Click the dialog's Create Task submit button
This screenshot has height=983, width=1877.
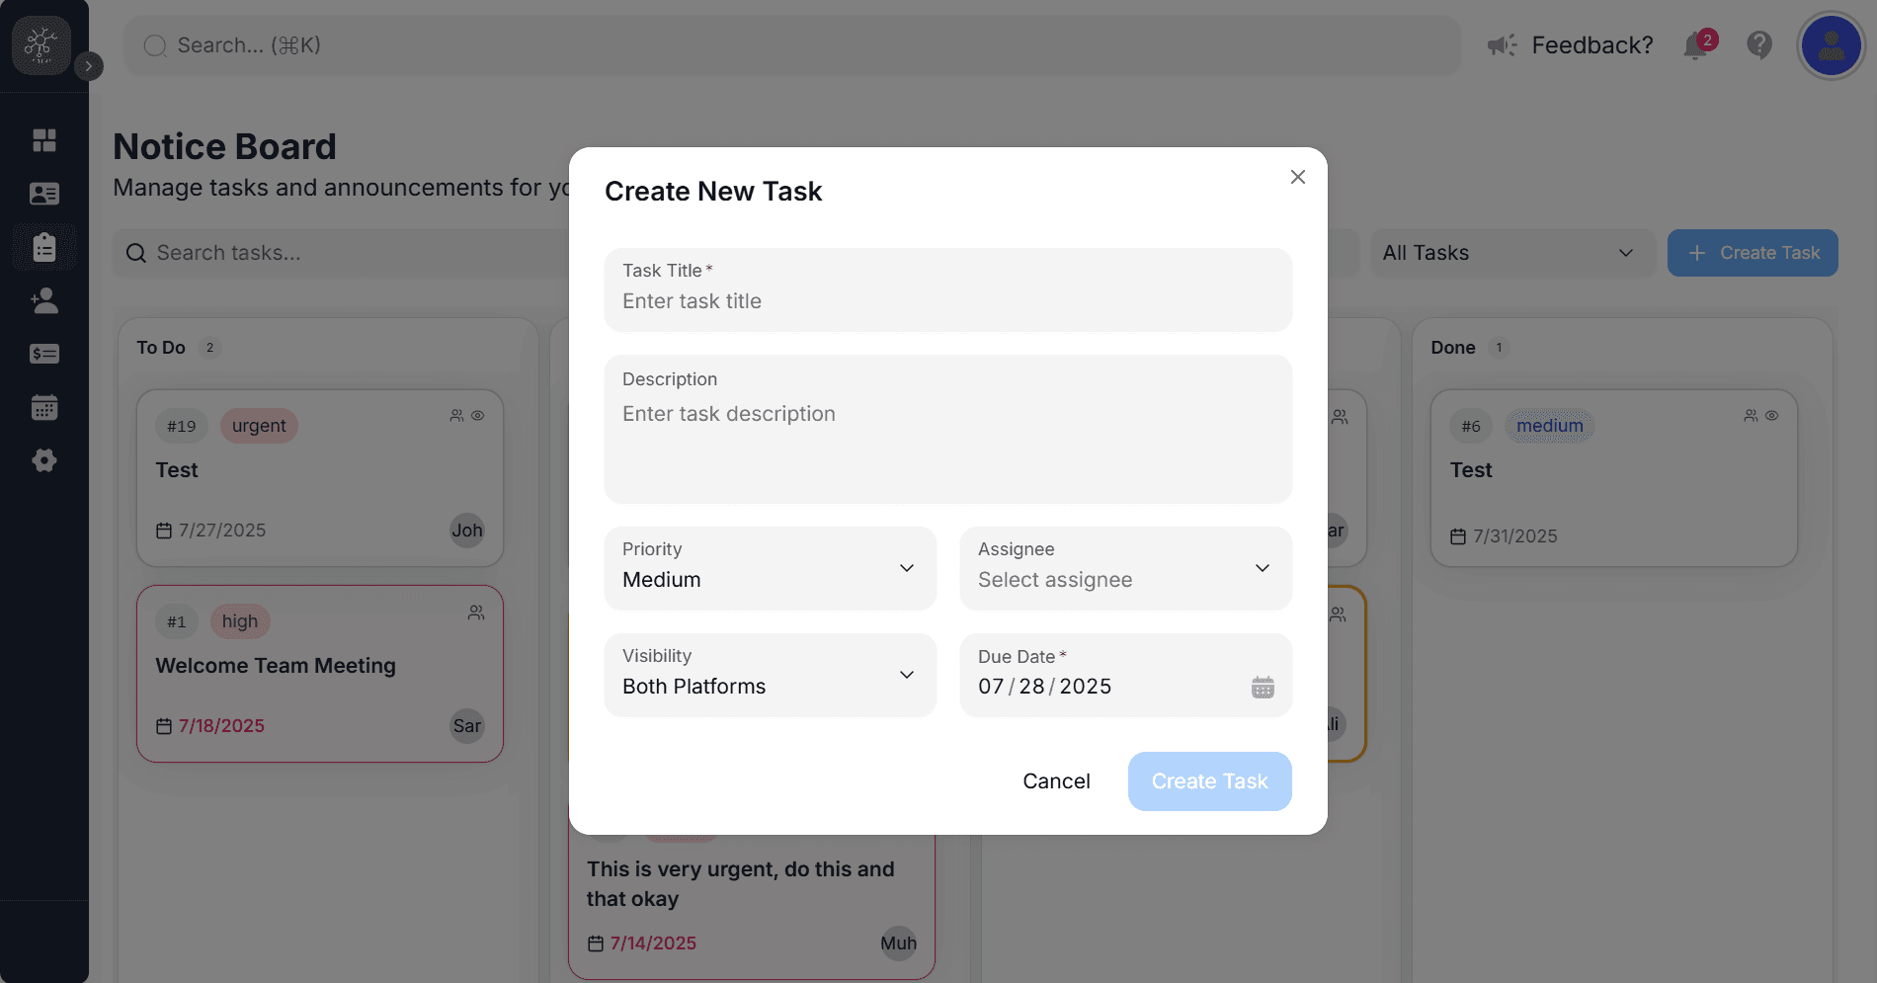pos(1209,781)
